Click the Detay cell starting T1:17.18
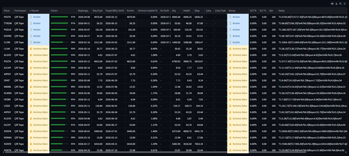 [312, 137]
